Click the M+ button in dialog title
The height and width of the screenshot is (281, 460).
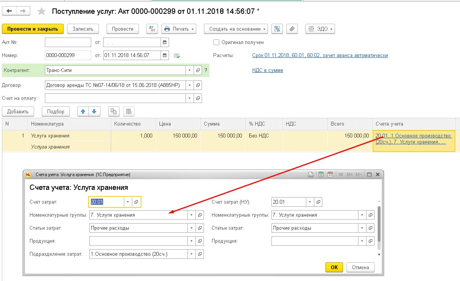[349, 175]
